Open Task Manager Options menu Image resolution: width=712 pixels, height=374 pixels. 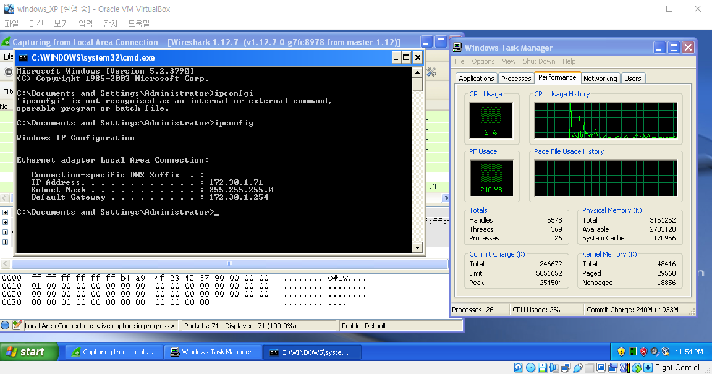pos(483,61)
